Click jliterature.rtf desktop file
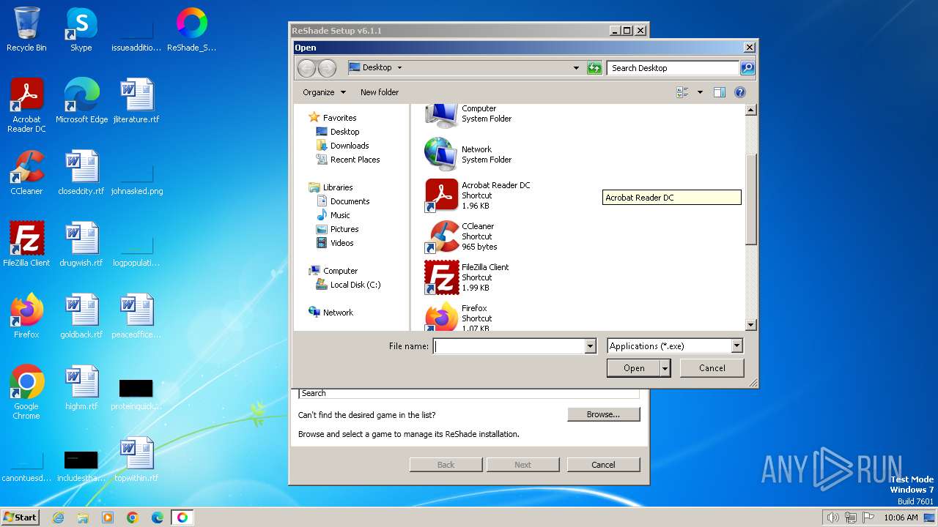The image size is (938, 527). [136, 101]
